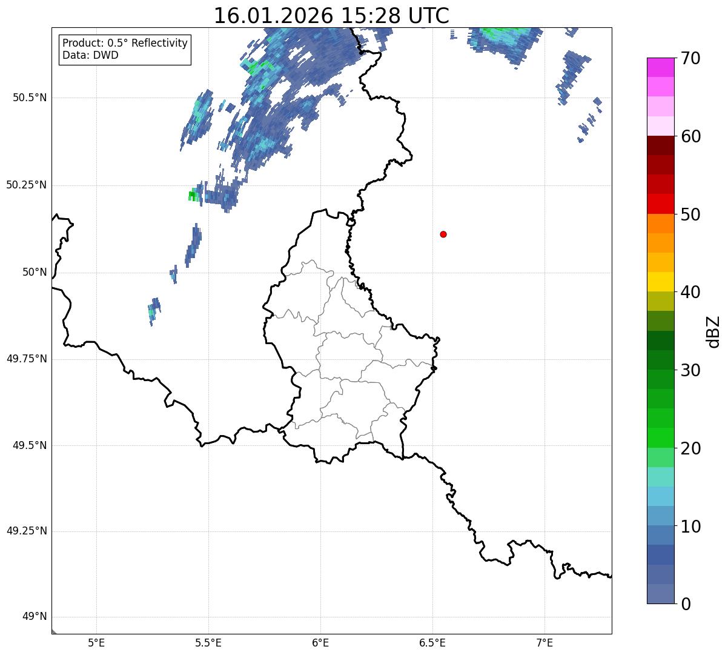The image size is (728, 655).
Task: Click the 50.5°N latitude axis label
Action: pyautogui.click(x=30, y=98)
